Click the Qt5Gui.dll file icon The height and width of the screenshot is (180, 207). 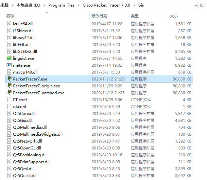click(9, 121)
